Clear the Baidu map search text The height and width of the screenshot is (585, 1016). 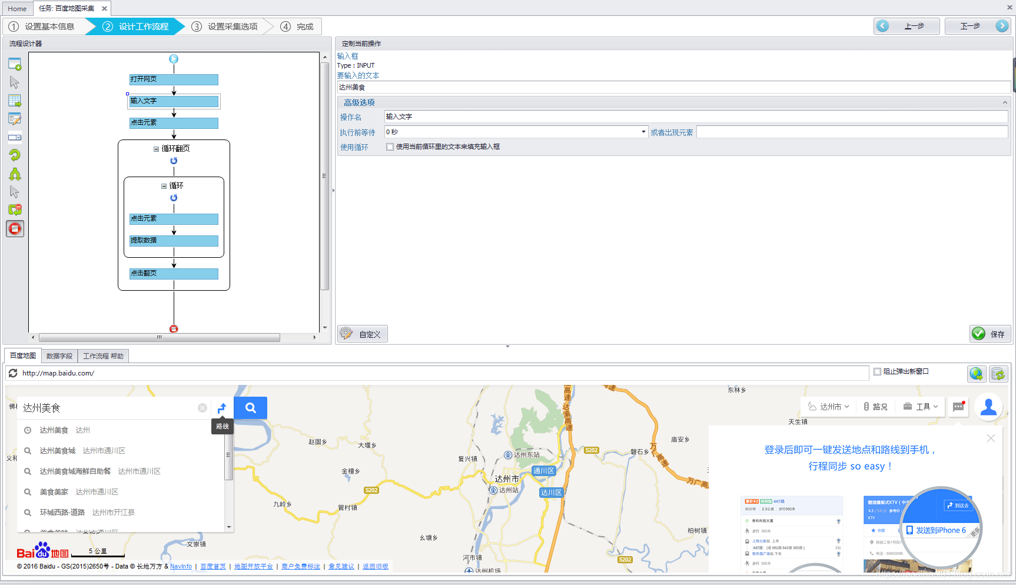tap(202, 408)
